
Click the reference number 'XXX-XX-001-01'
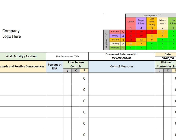click(122, 58)
